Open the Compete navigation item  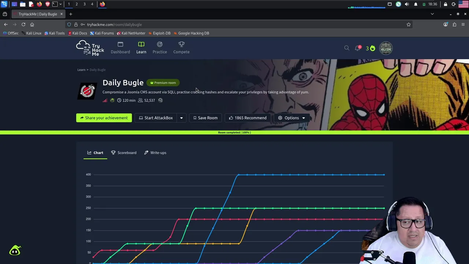[181, 48]
